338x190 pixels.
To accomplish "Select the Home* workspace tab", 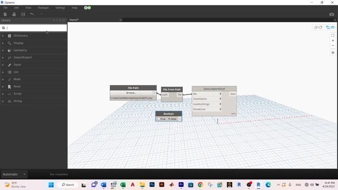I will (74, 20).
